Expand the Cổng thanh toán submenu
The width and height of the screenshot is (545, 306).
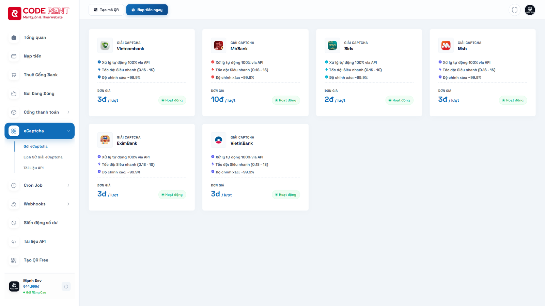tap(68, 112)
